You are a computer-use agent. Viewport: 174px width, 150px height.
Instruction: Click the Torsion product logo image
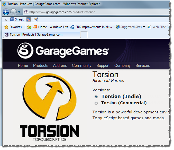(50, 107)
